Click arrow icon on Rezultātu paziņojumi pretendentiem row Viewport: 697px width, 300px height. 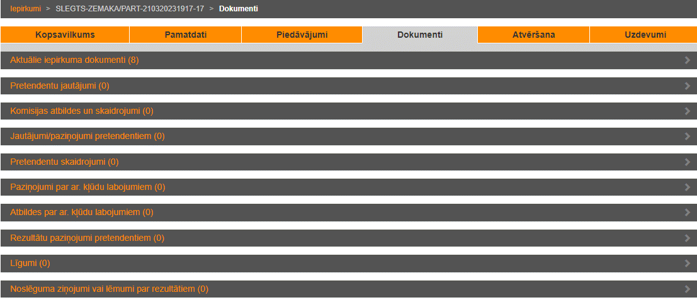(x=687, y=238)
